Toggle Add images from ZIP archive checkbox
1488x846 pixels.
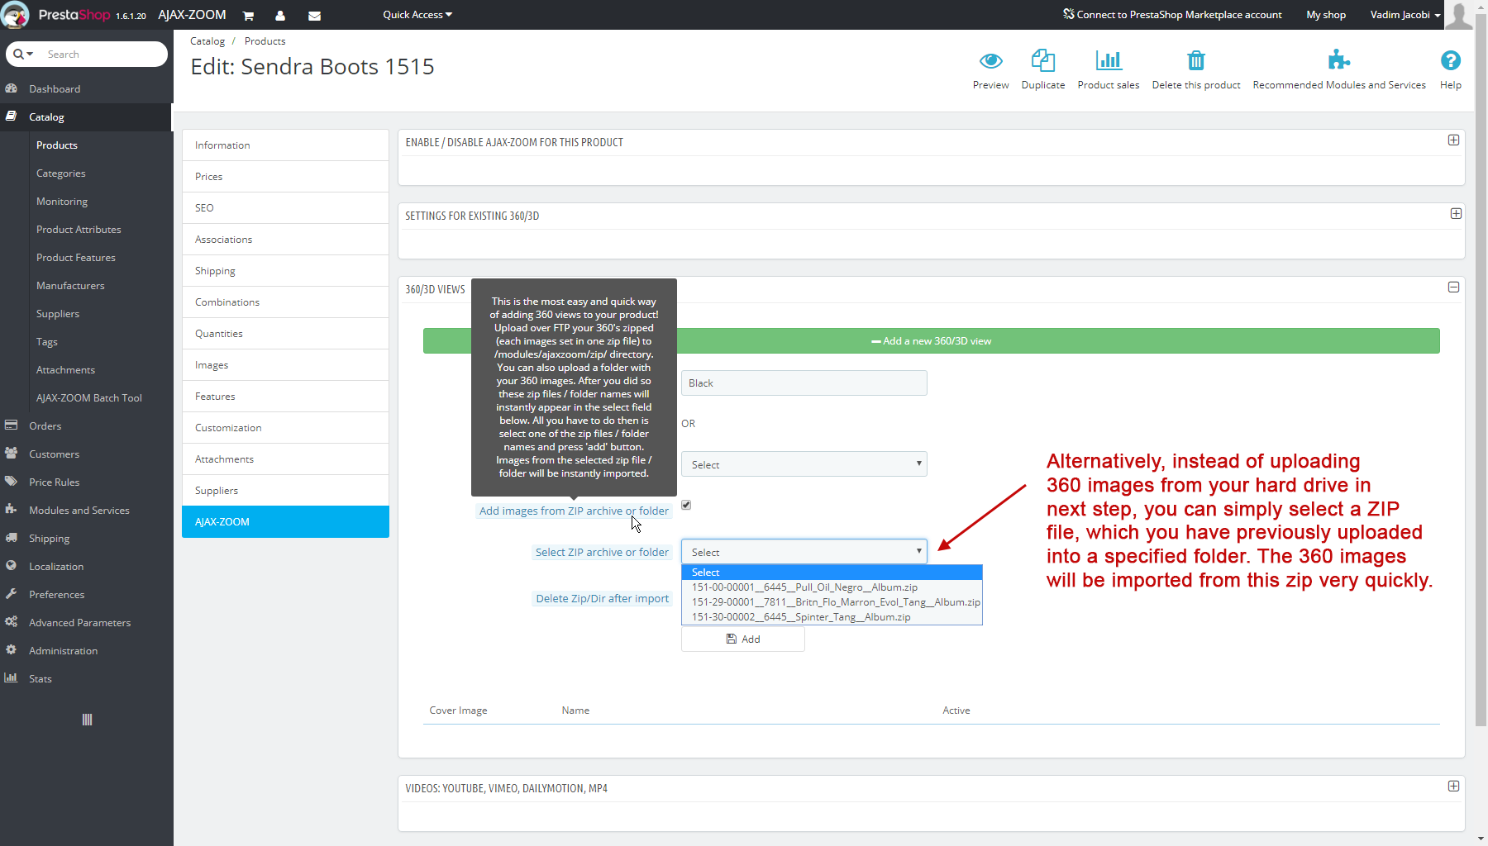tap(686, 505)
